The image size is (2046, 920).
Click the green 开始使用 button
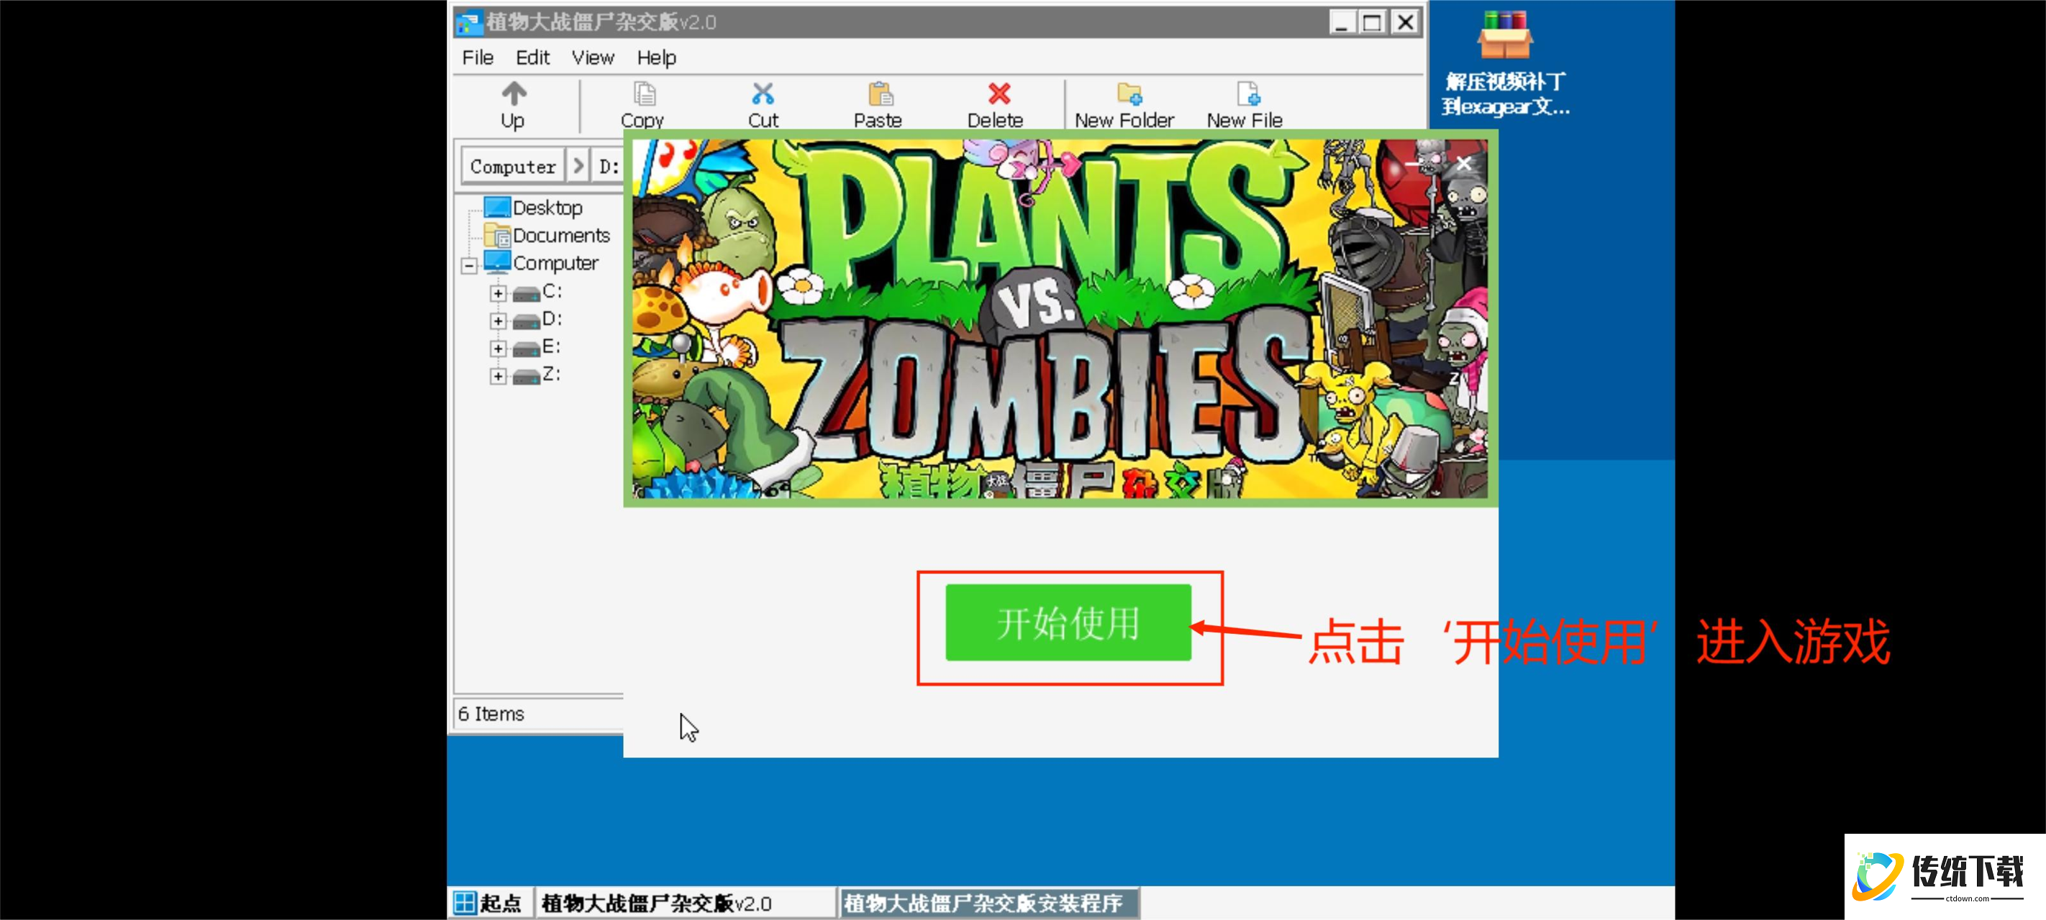1068,622
